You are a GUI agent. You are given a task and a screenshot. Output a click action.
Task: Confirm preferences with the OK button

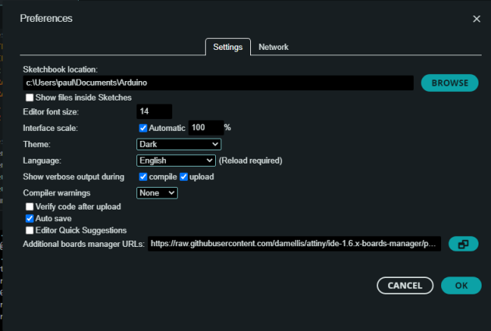[461, 286]
